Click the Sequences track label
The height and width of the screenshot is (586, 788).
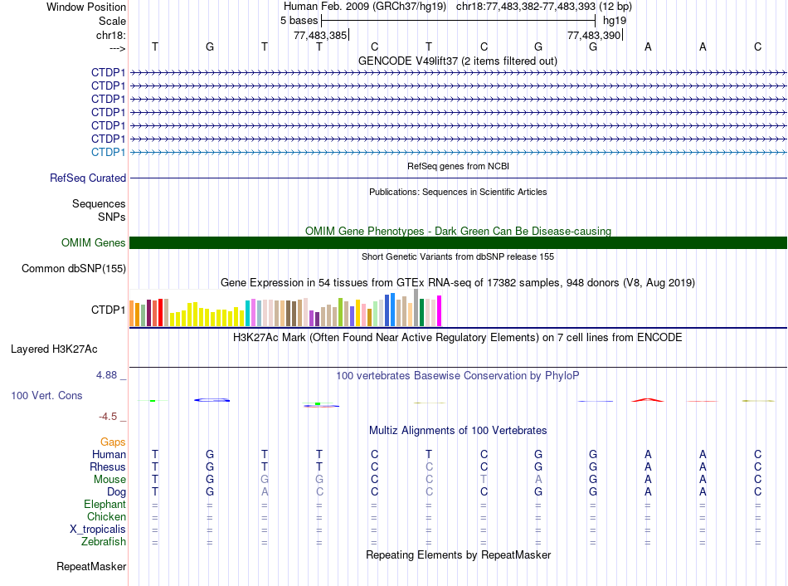[99, 203]
